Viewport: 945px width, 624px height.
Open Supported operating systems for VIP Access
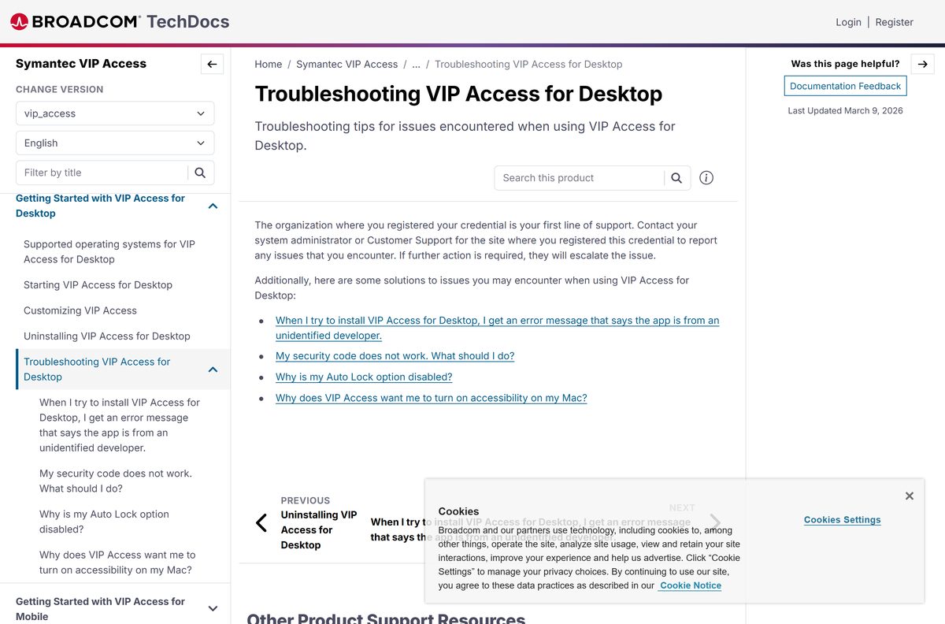(x=109, y=252)
